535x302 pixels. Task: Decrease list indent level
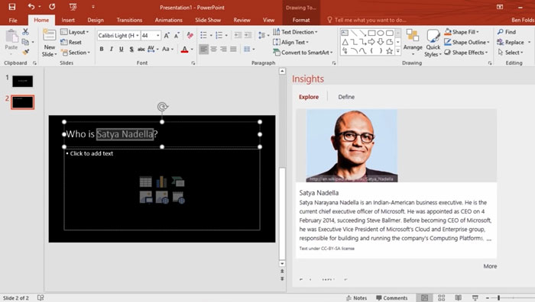click(238, 35)
